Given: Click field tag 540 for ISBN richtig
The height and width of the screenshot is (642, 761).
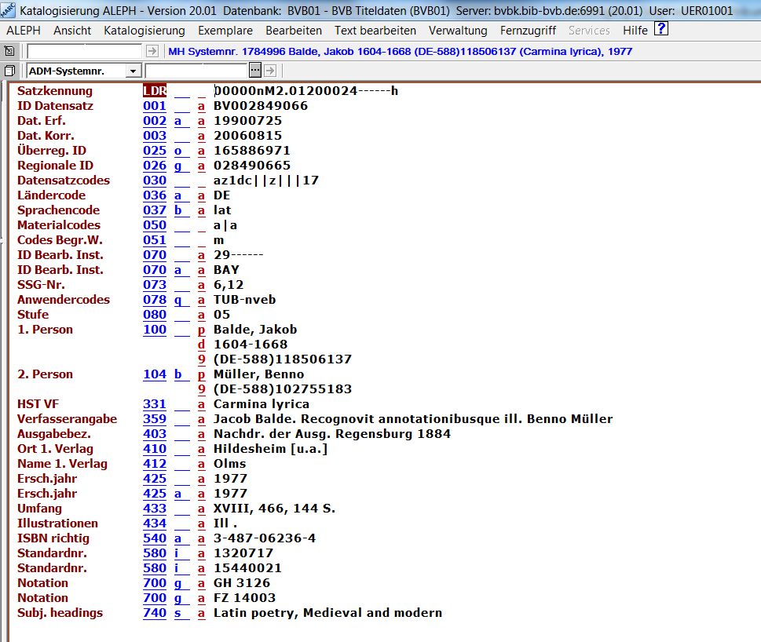Looking at the screenshot, I should 155,538.
